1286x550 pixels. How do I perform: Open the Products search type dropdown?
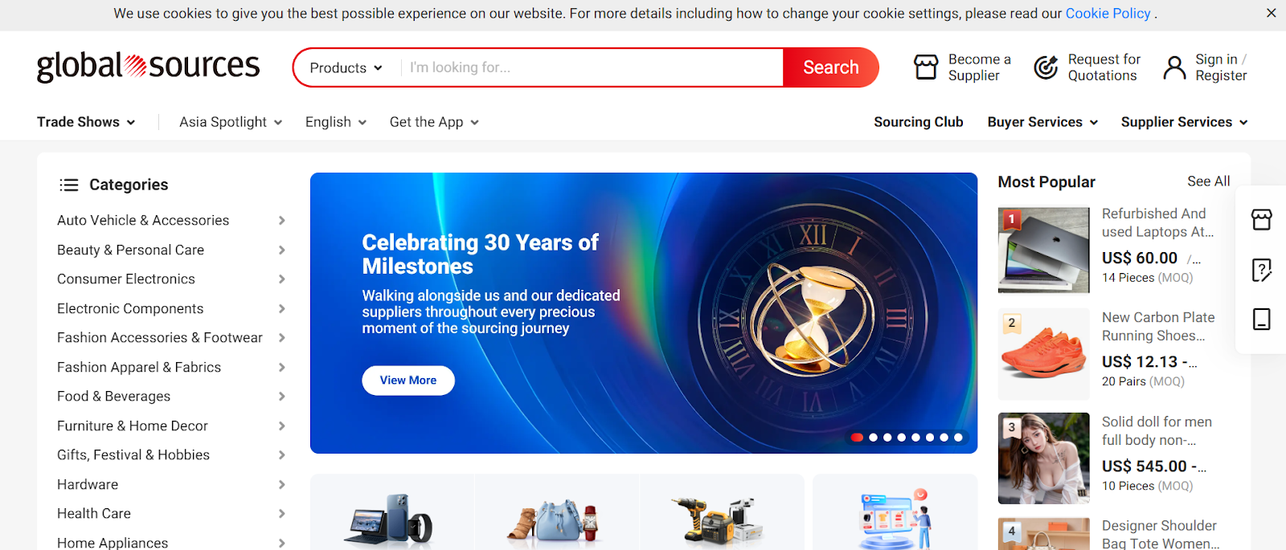(346, 68)
